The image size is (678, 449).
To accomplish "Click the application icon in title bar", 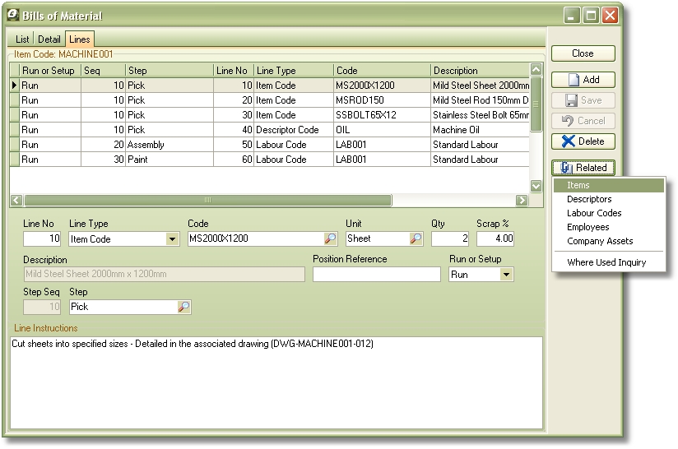I will [x=13, y=14].
